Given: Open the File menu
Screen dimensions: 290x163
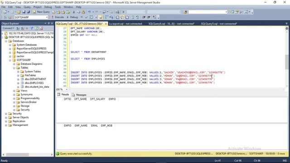Looking at the screenshot, I should 4,7.
